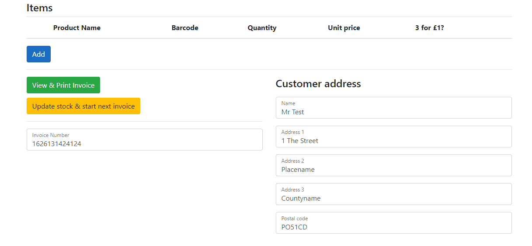Click the Address 2 field showing Placename
Screen dimensions: 532x246
[393, 165]
